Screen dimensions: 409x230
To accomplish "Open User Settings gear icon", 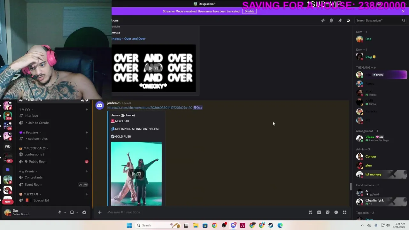I will point(84,212).
